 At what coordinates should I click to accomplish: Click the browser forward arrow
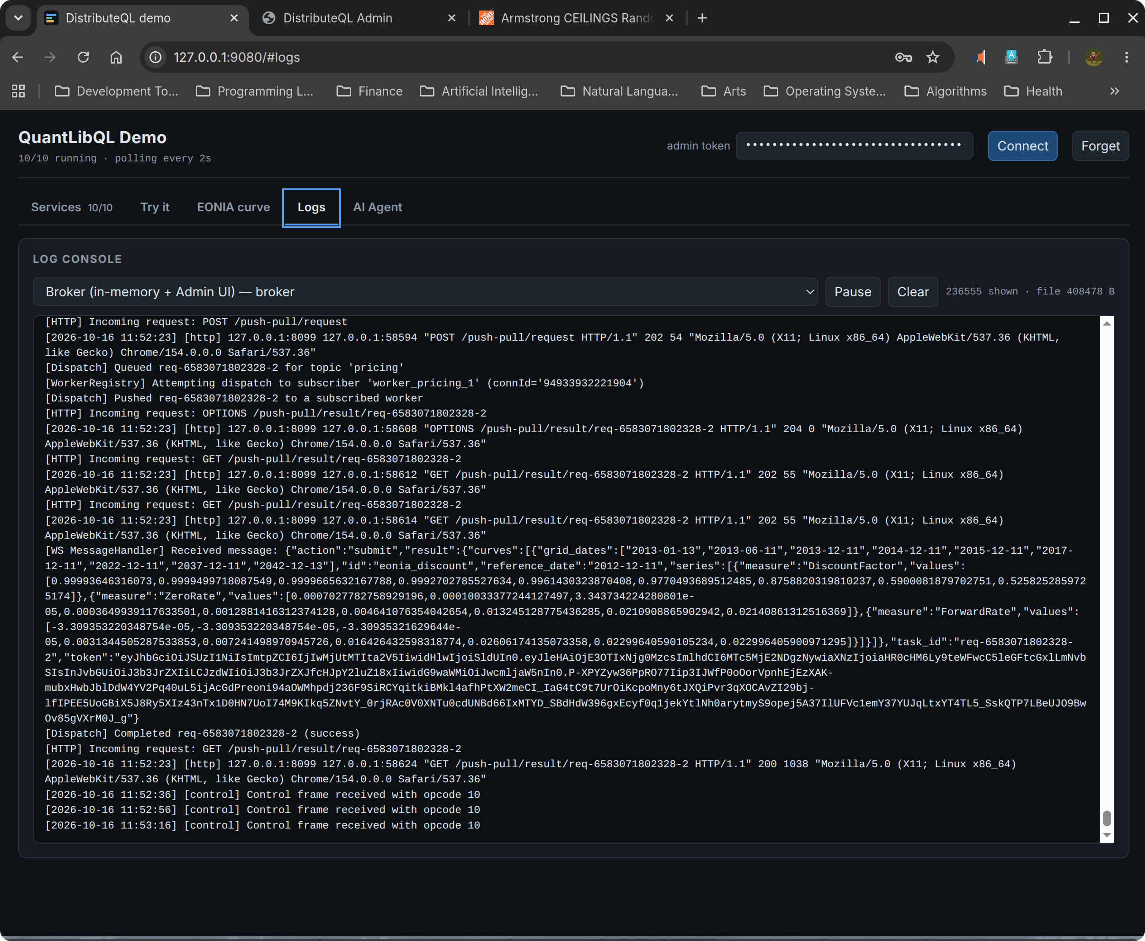pos(50,57)
